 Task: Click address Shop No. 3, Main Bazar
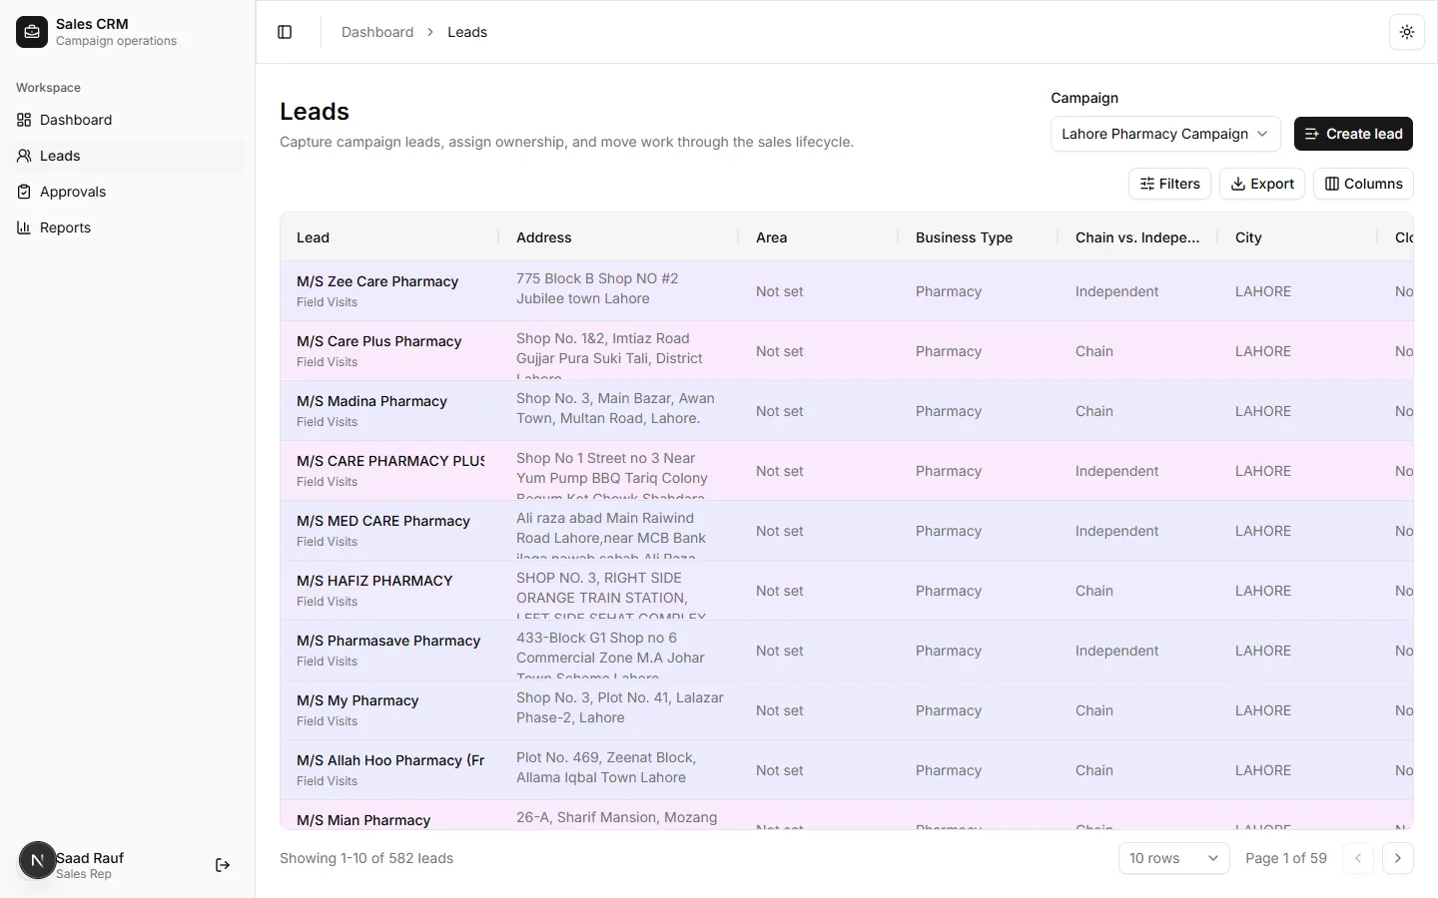click(615, 408)
